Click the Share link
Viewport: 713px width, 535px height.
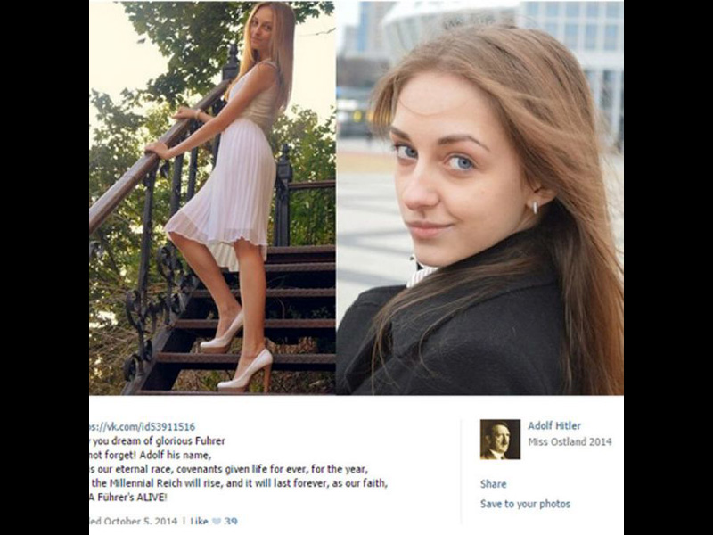coord(493,484)
